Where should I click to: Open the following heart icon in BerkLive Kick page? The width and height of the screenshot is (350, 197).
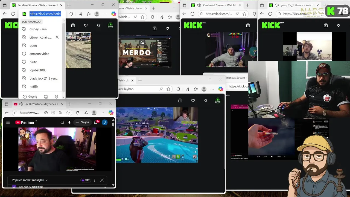point(86,25)
